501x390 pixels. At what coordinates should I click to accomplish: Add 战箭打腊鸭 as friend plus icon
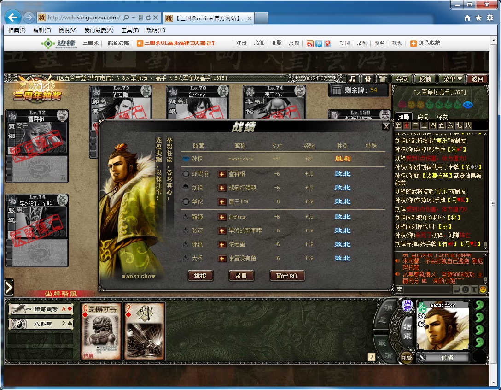coord(222,188)
